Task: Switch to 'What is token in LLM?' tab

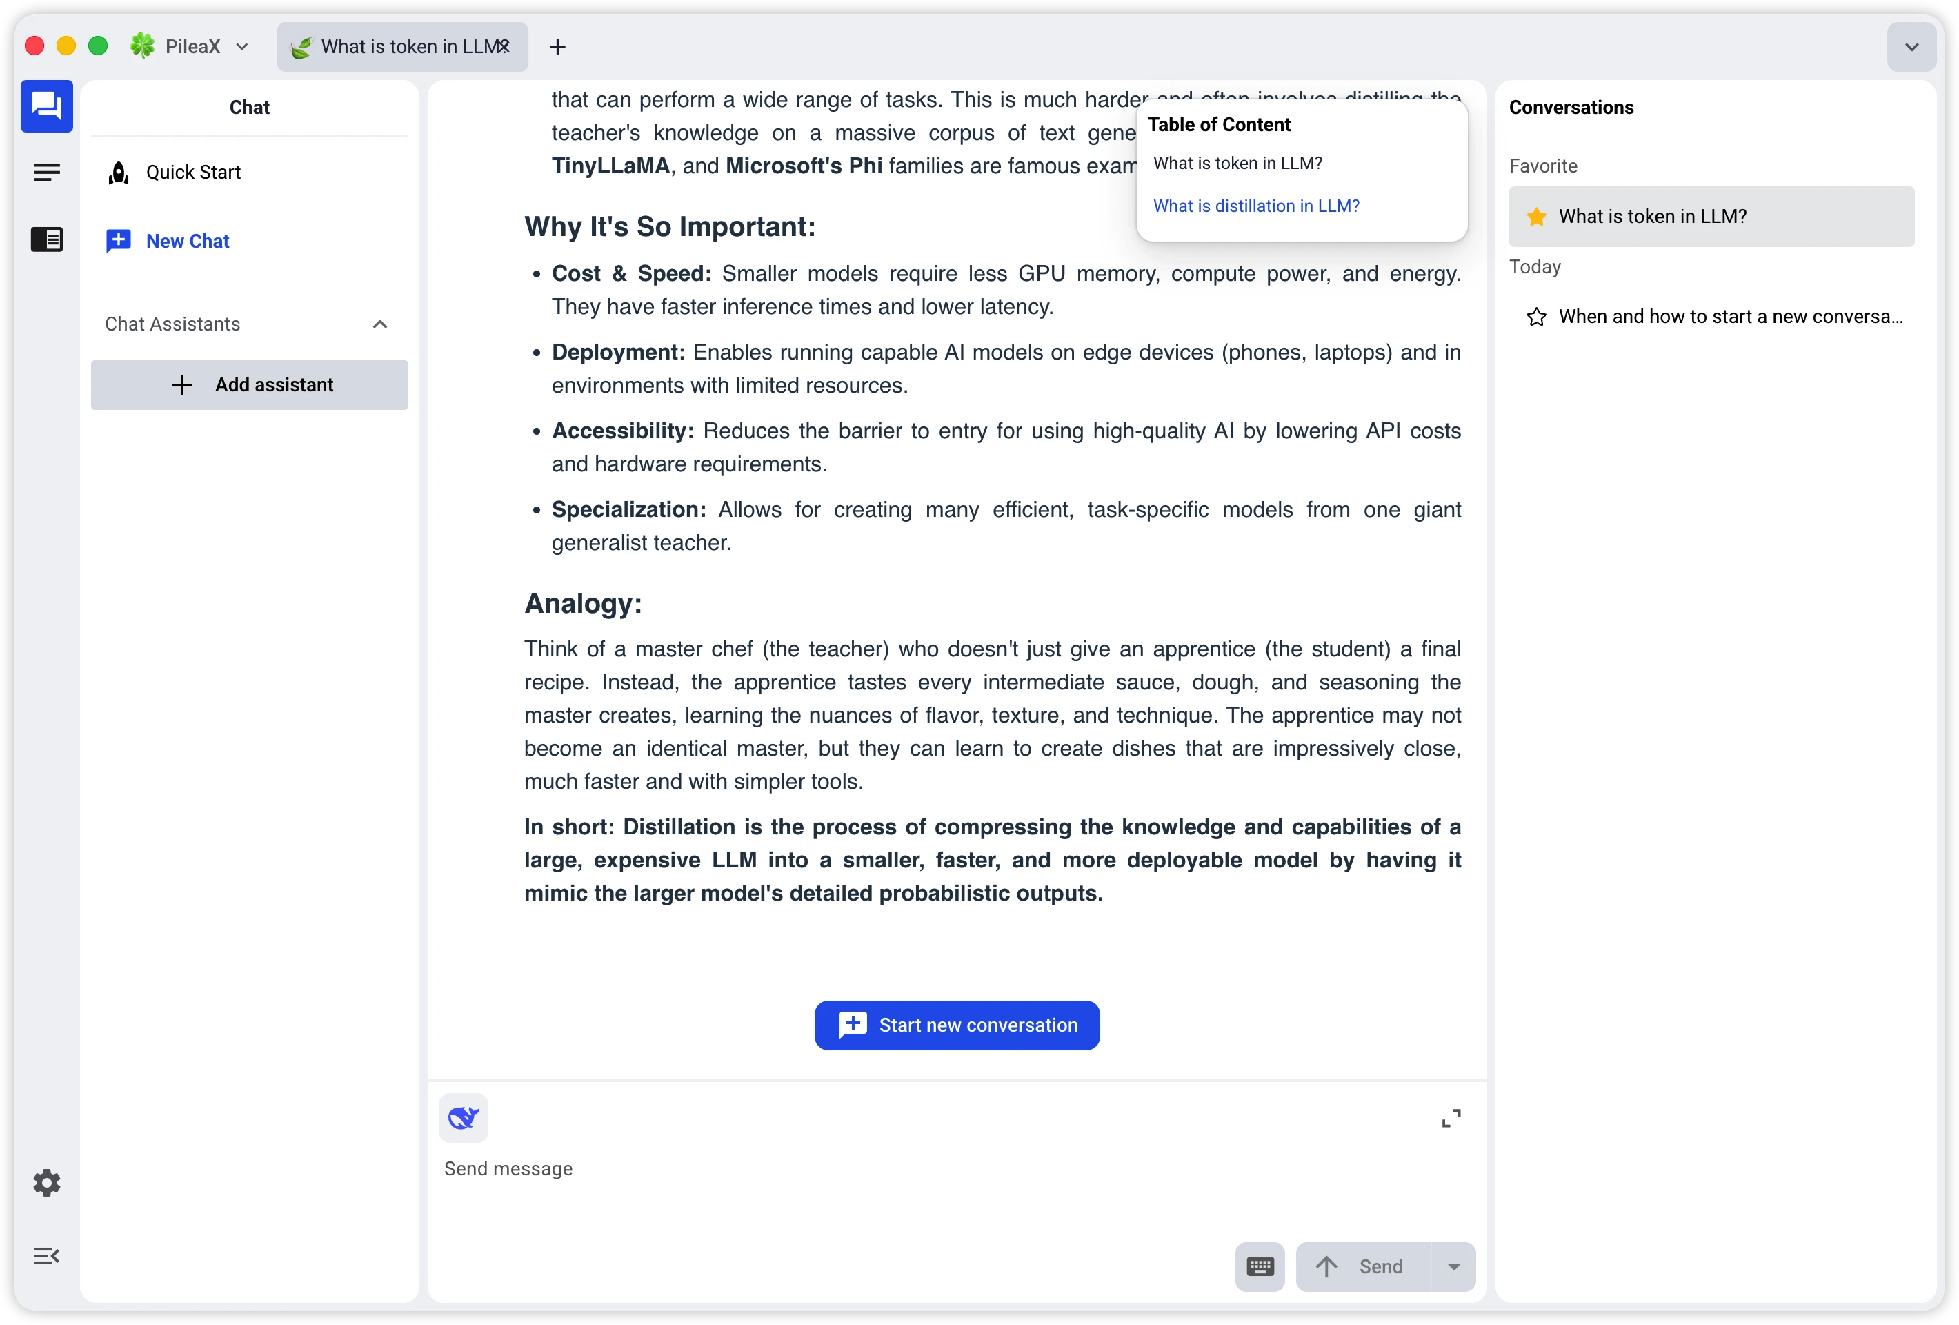Action: pos(402,46)
